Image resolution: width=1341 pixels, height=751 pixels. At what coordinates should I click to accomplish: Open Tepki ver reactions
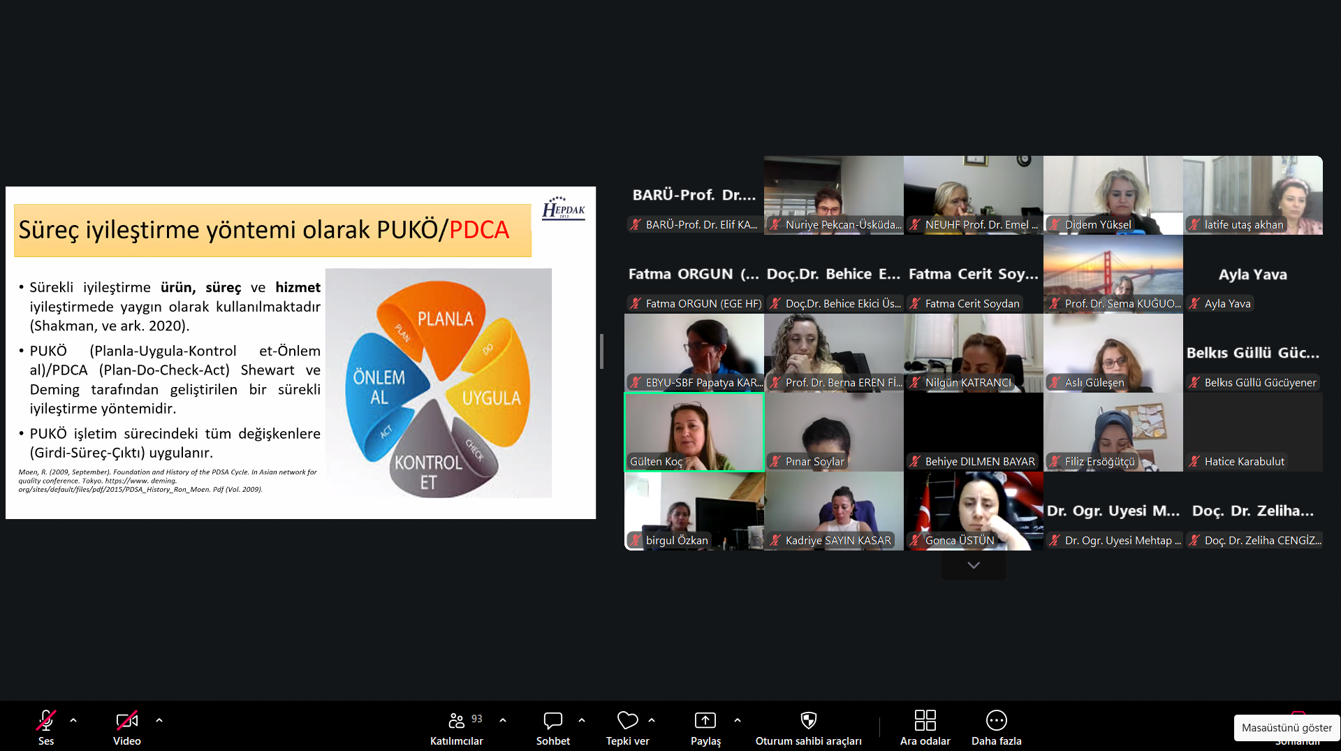[628, 727]
